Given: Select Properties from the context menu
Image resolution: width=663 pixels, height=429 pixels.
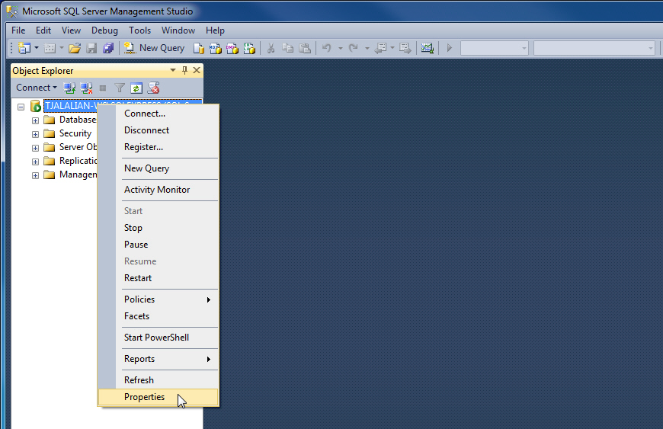Looking at the screenshot, I should (144, 397).
